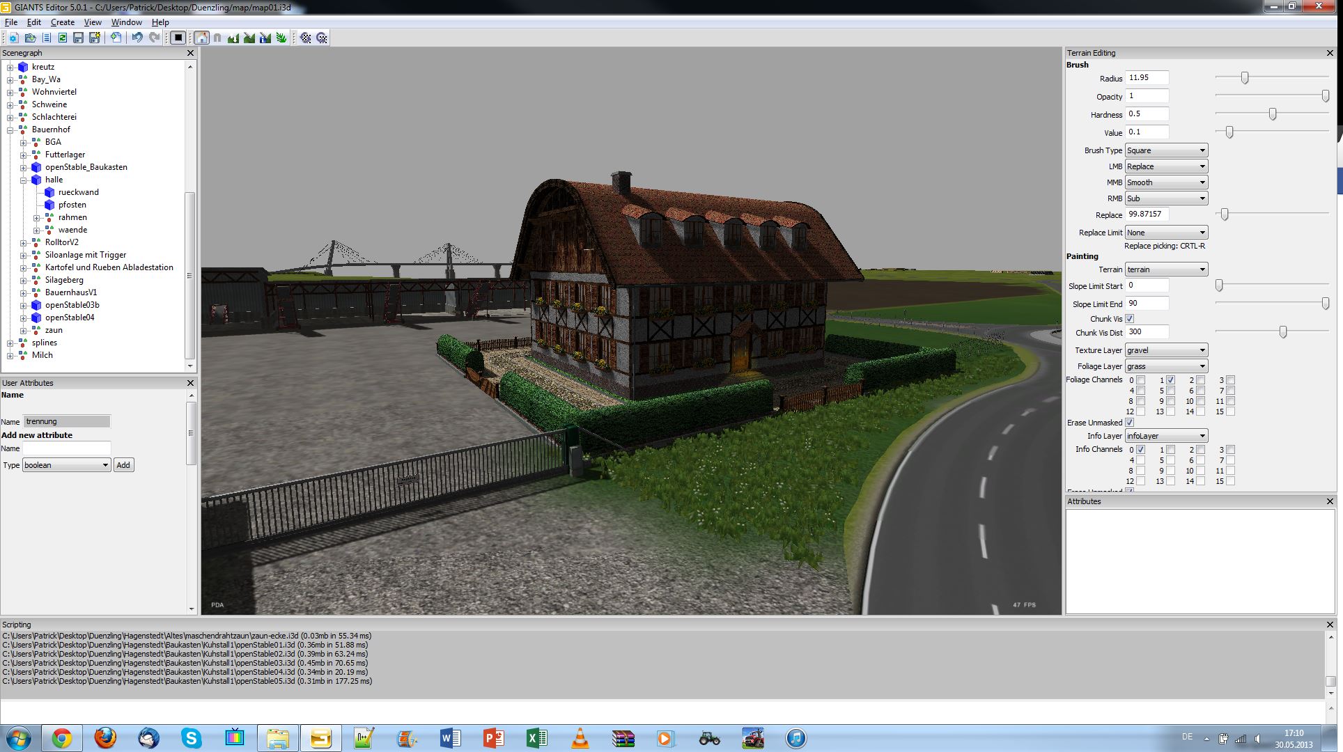Check Foliage Channel 3
1343x752 pixels.
[1230, 380]
